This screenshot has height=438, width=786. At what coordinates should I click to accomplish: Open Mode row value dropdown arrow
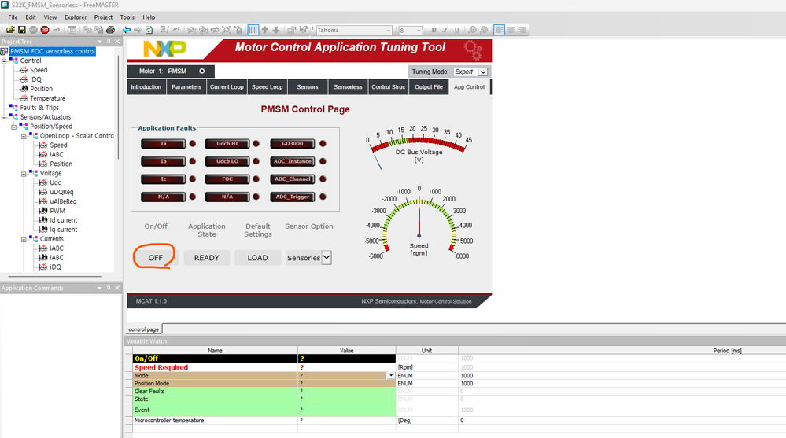click(x=390, y=375)
